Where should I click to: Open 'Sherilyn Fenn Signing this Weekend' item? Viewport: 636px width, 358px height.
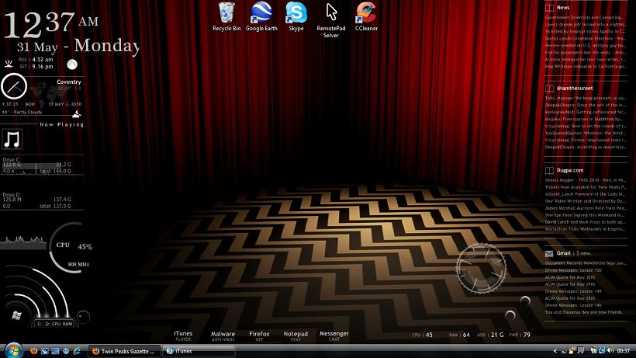pyautogui.click(x=585, y=215)
